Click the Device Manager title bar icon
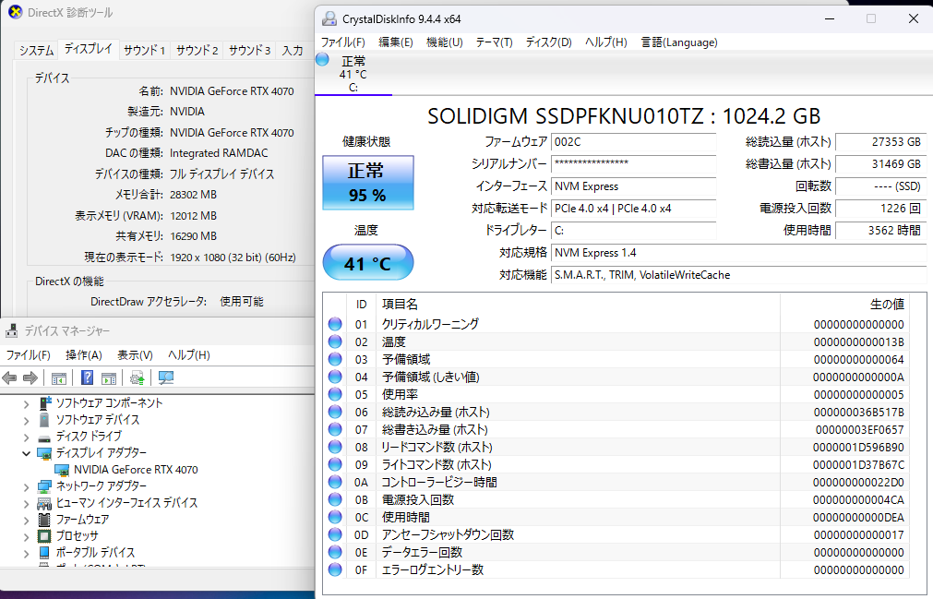 pyautogui.click(x=11, y=330)
